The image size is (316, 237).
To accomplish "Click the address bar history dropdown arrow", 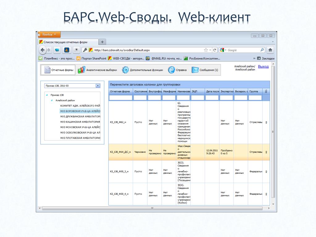I will [210, 50].
